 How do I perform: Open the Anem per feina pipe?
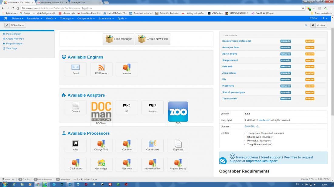(x=230, y=47)
